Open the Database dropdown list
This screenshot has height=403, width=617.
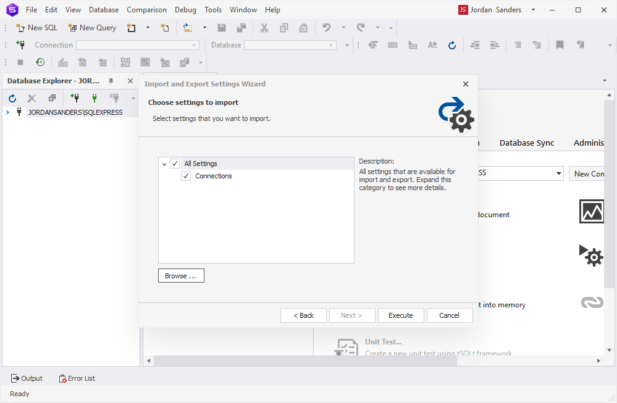point(331,45)
